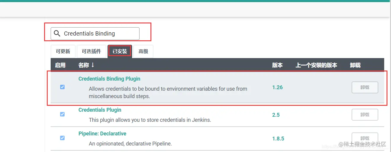This screenshot has width=391, height=152.
Task: Open the Credentials Plugin link
Action: coord(100,110)
